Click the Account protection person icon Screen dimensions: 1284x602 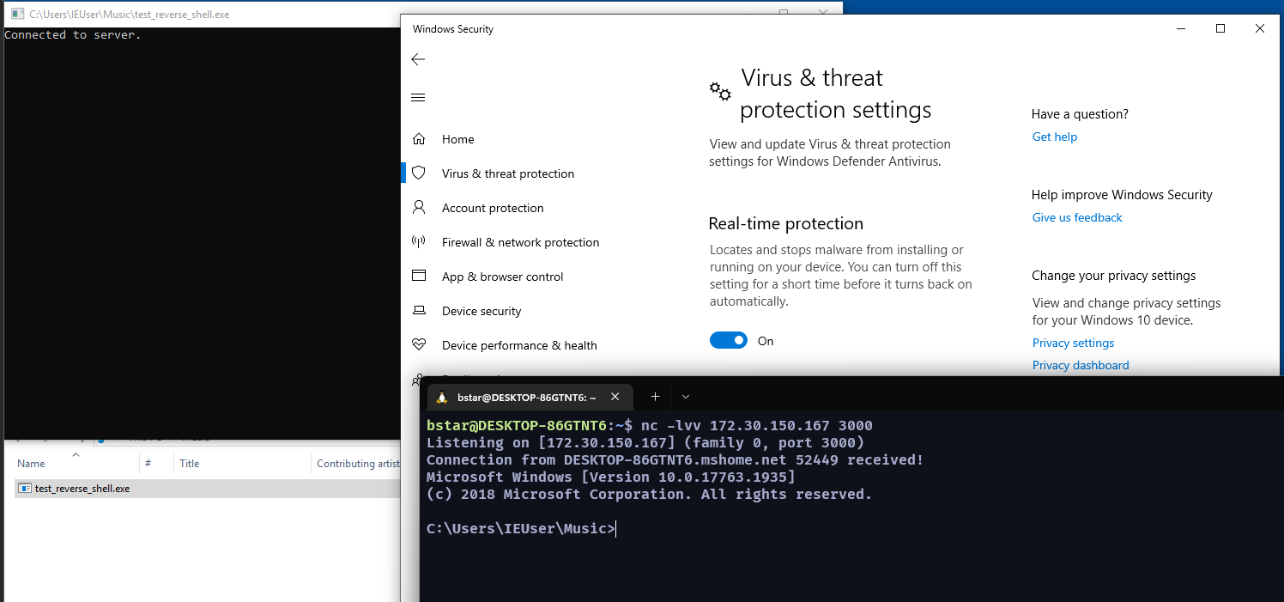click(419, 207)
